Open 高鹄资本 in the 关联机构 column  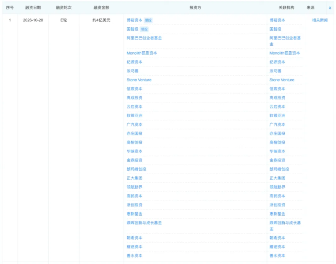pos(277,196)
